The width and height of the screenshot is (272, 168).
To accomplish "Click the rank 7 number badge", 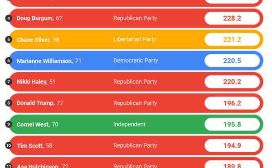I will [9, 82].
